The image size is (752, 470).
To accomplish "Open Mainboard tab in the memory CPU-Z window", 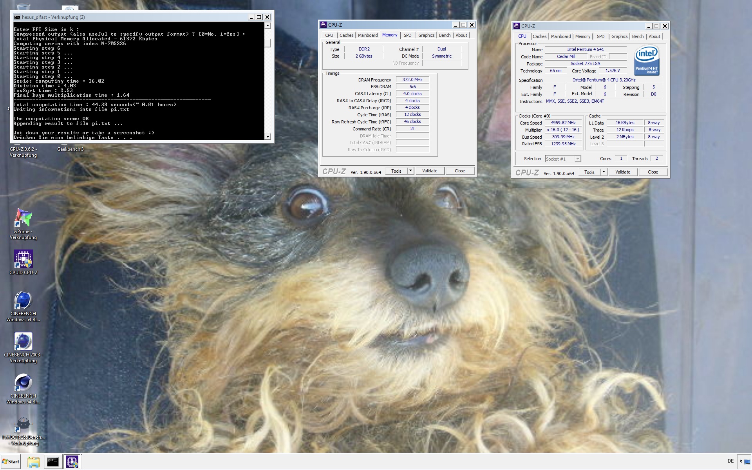I will pyautogui.click(x=368, y=35).
